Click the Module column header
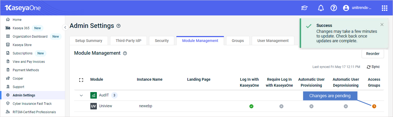This screenshot has height=117, width=393. pyautogui.click(x=97, y=80)
